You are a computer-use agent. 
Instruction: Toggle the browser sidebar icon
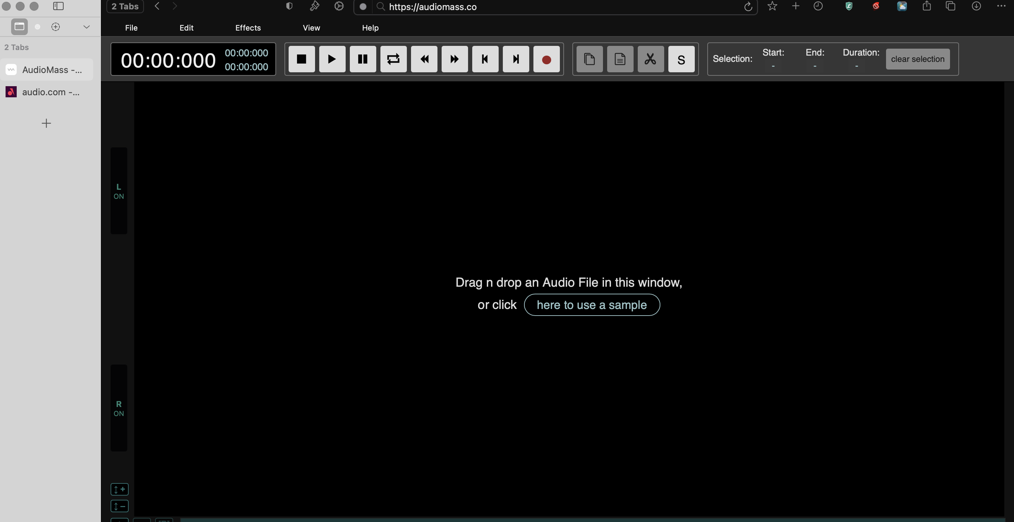click(58, 6)
